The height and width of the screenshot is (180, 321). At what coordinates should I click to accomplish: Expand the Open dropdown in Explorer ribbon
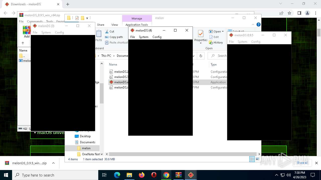click(x=223, y=31)
